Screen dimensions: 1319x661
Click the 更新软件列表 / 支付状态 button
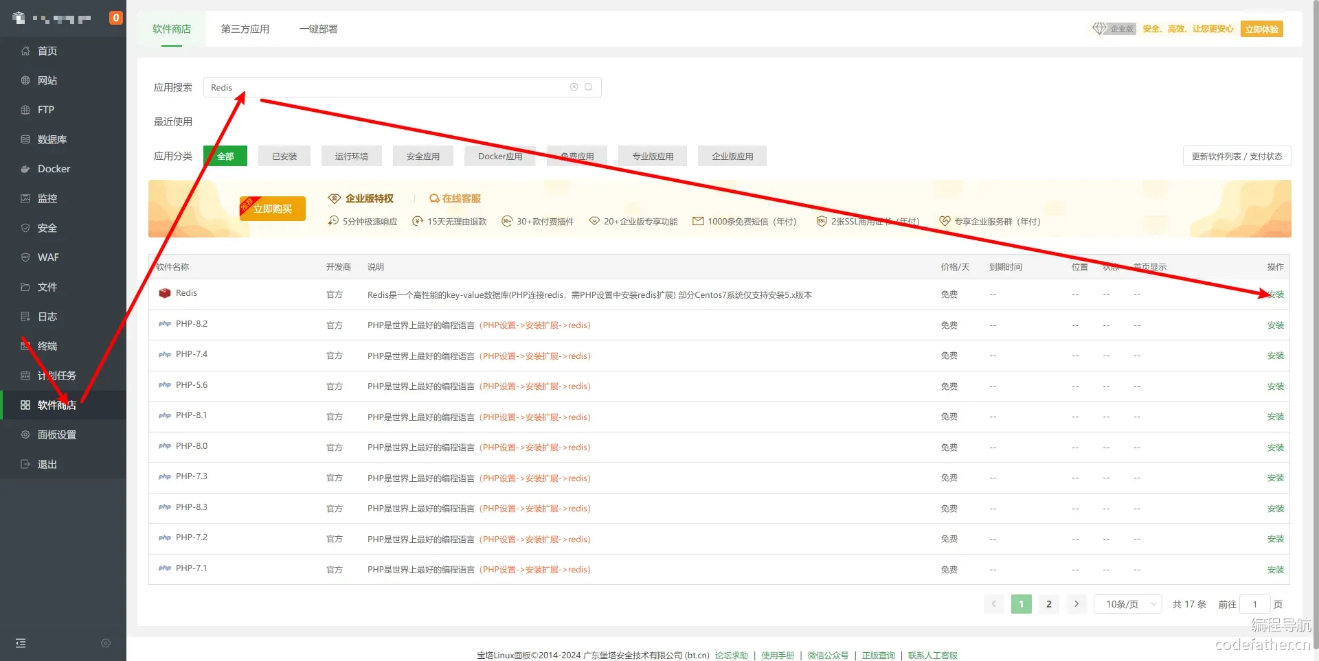[x=1237, y=156]
